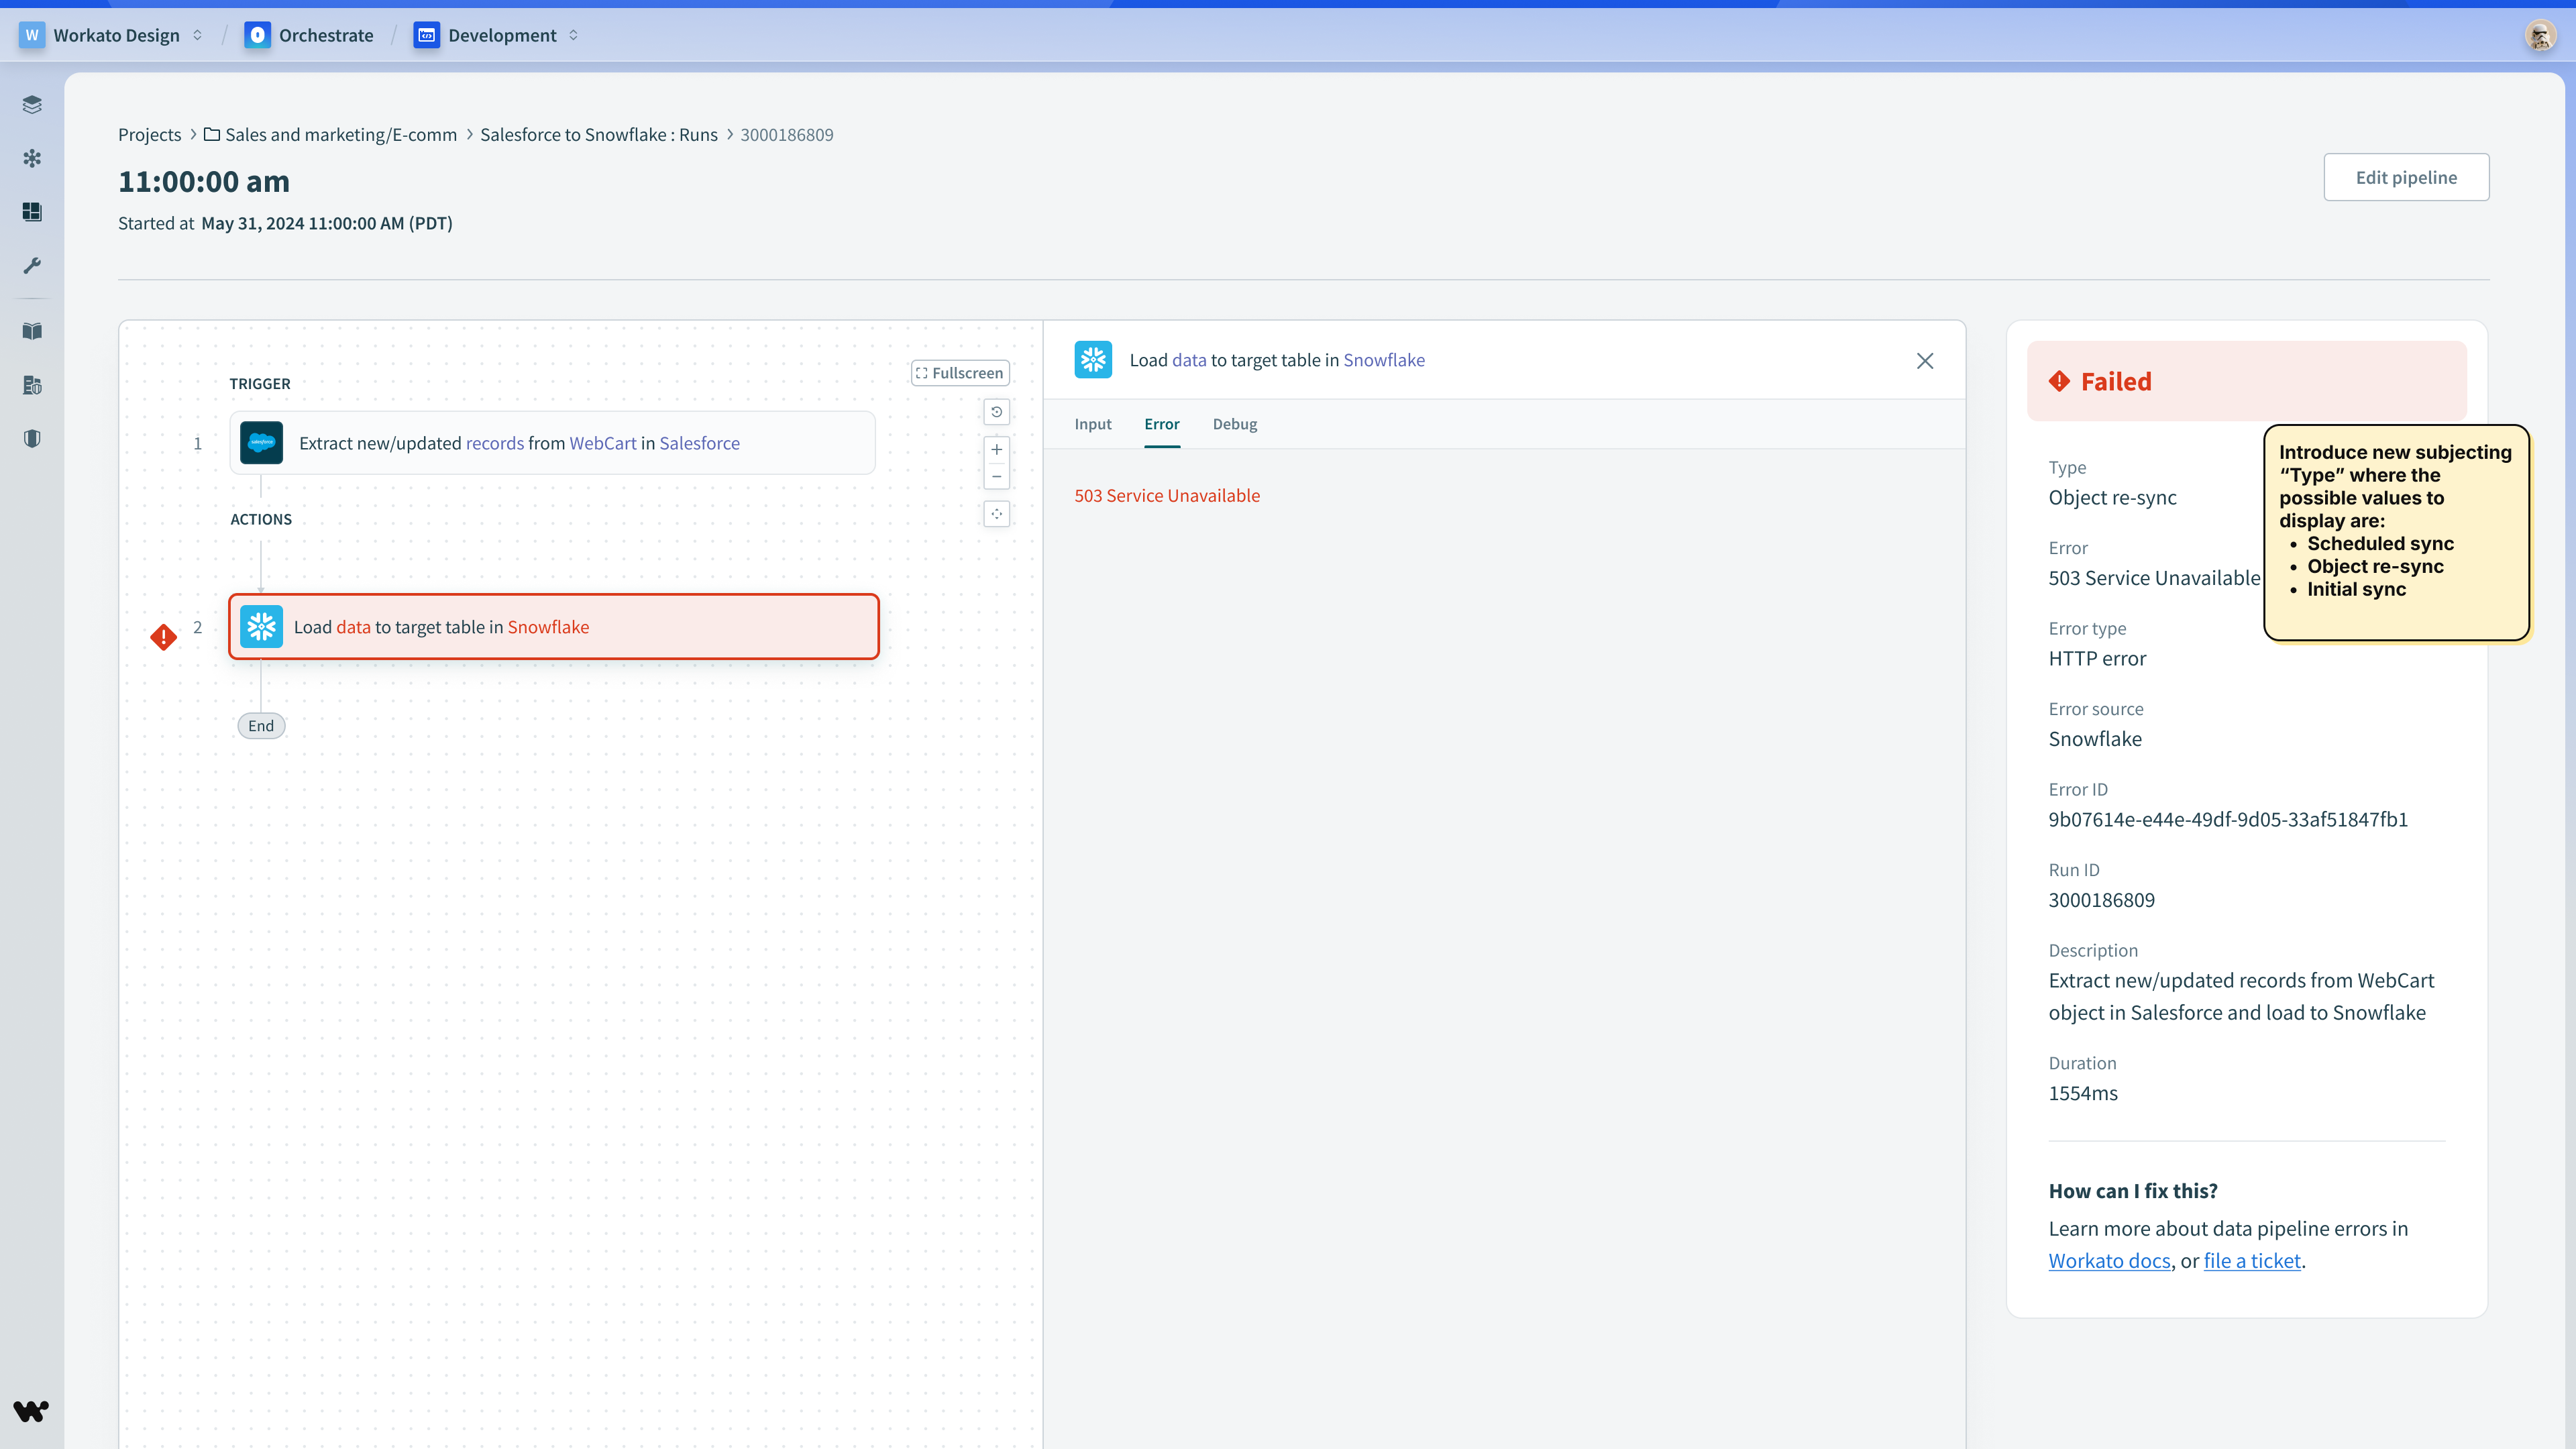Image resolution: width=2576 pixels, height=1449 pixels.
Task: Select the failed Load data to Snowflake step
Action: click(554, 627)
